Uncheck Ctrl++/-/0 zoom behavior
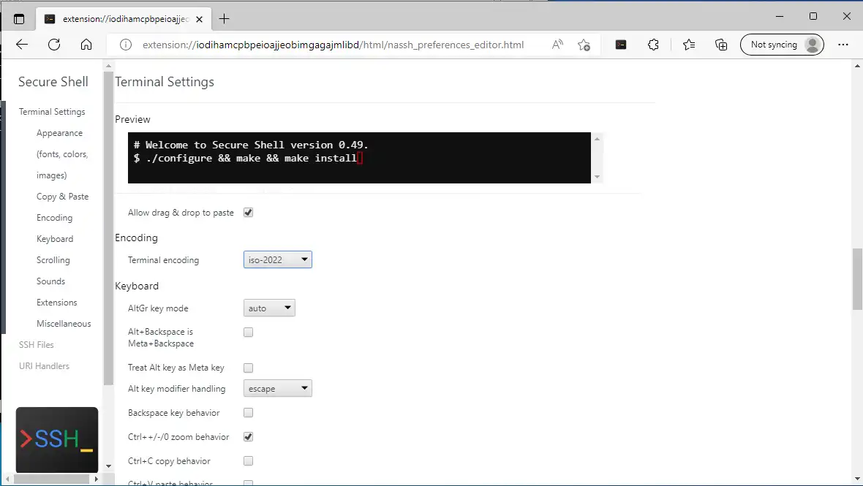Viewport: 863px width, 486px height. (x=248, y=436)
